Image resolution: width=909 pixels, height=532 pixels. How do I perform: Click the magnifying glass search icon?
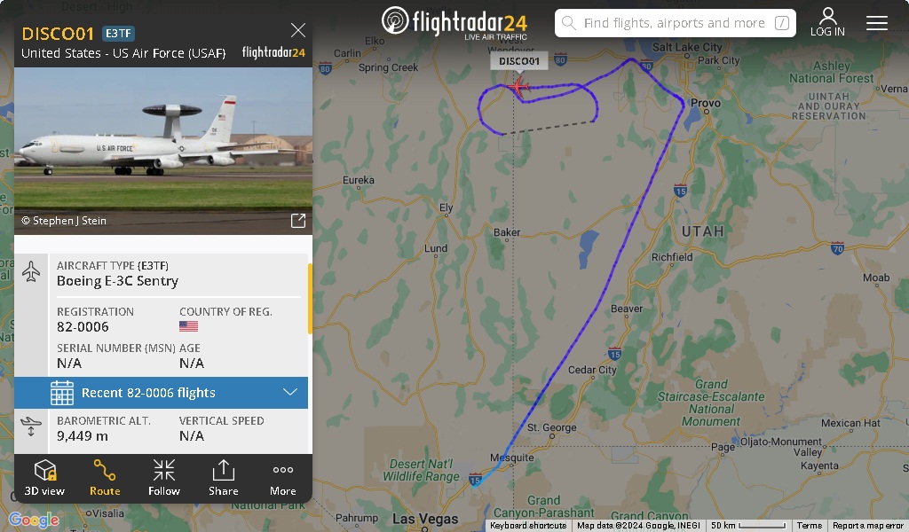(x=569, y=23)
